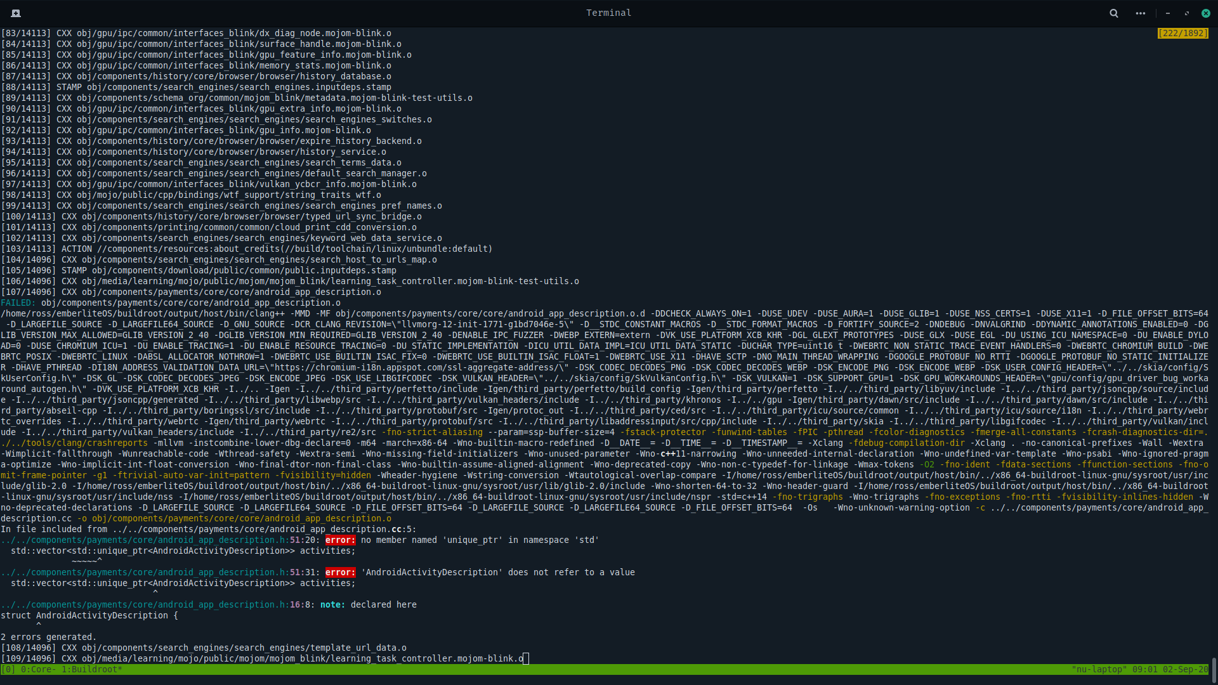Click the tmux session [0] label
1218x685 pixels.
pos(8,669)
